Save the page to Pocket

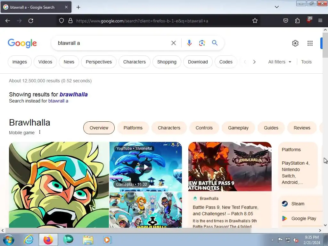pyautogui.click(x=285, y=21)
